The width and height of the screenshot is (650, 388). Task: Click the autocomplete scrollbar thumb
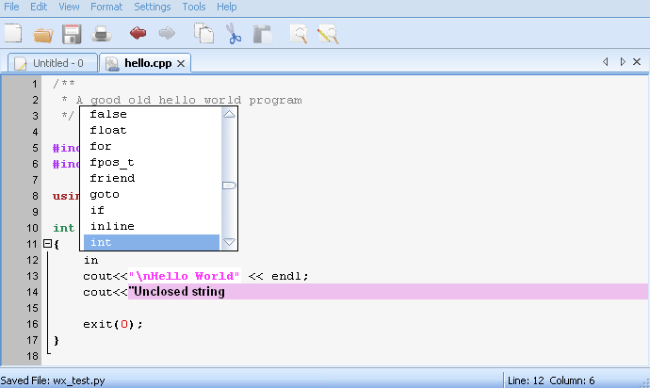(x=229, y=186)
